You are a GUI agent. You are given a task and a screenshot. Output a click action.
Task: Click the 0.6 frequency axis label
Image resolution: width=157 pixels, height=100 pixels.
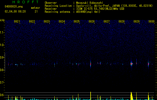[x=2, y=95]
